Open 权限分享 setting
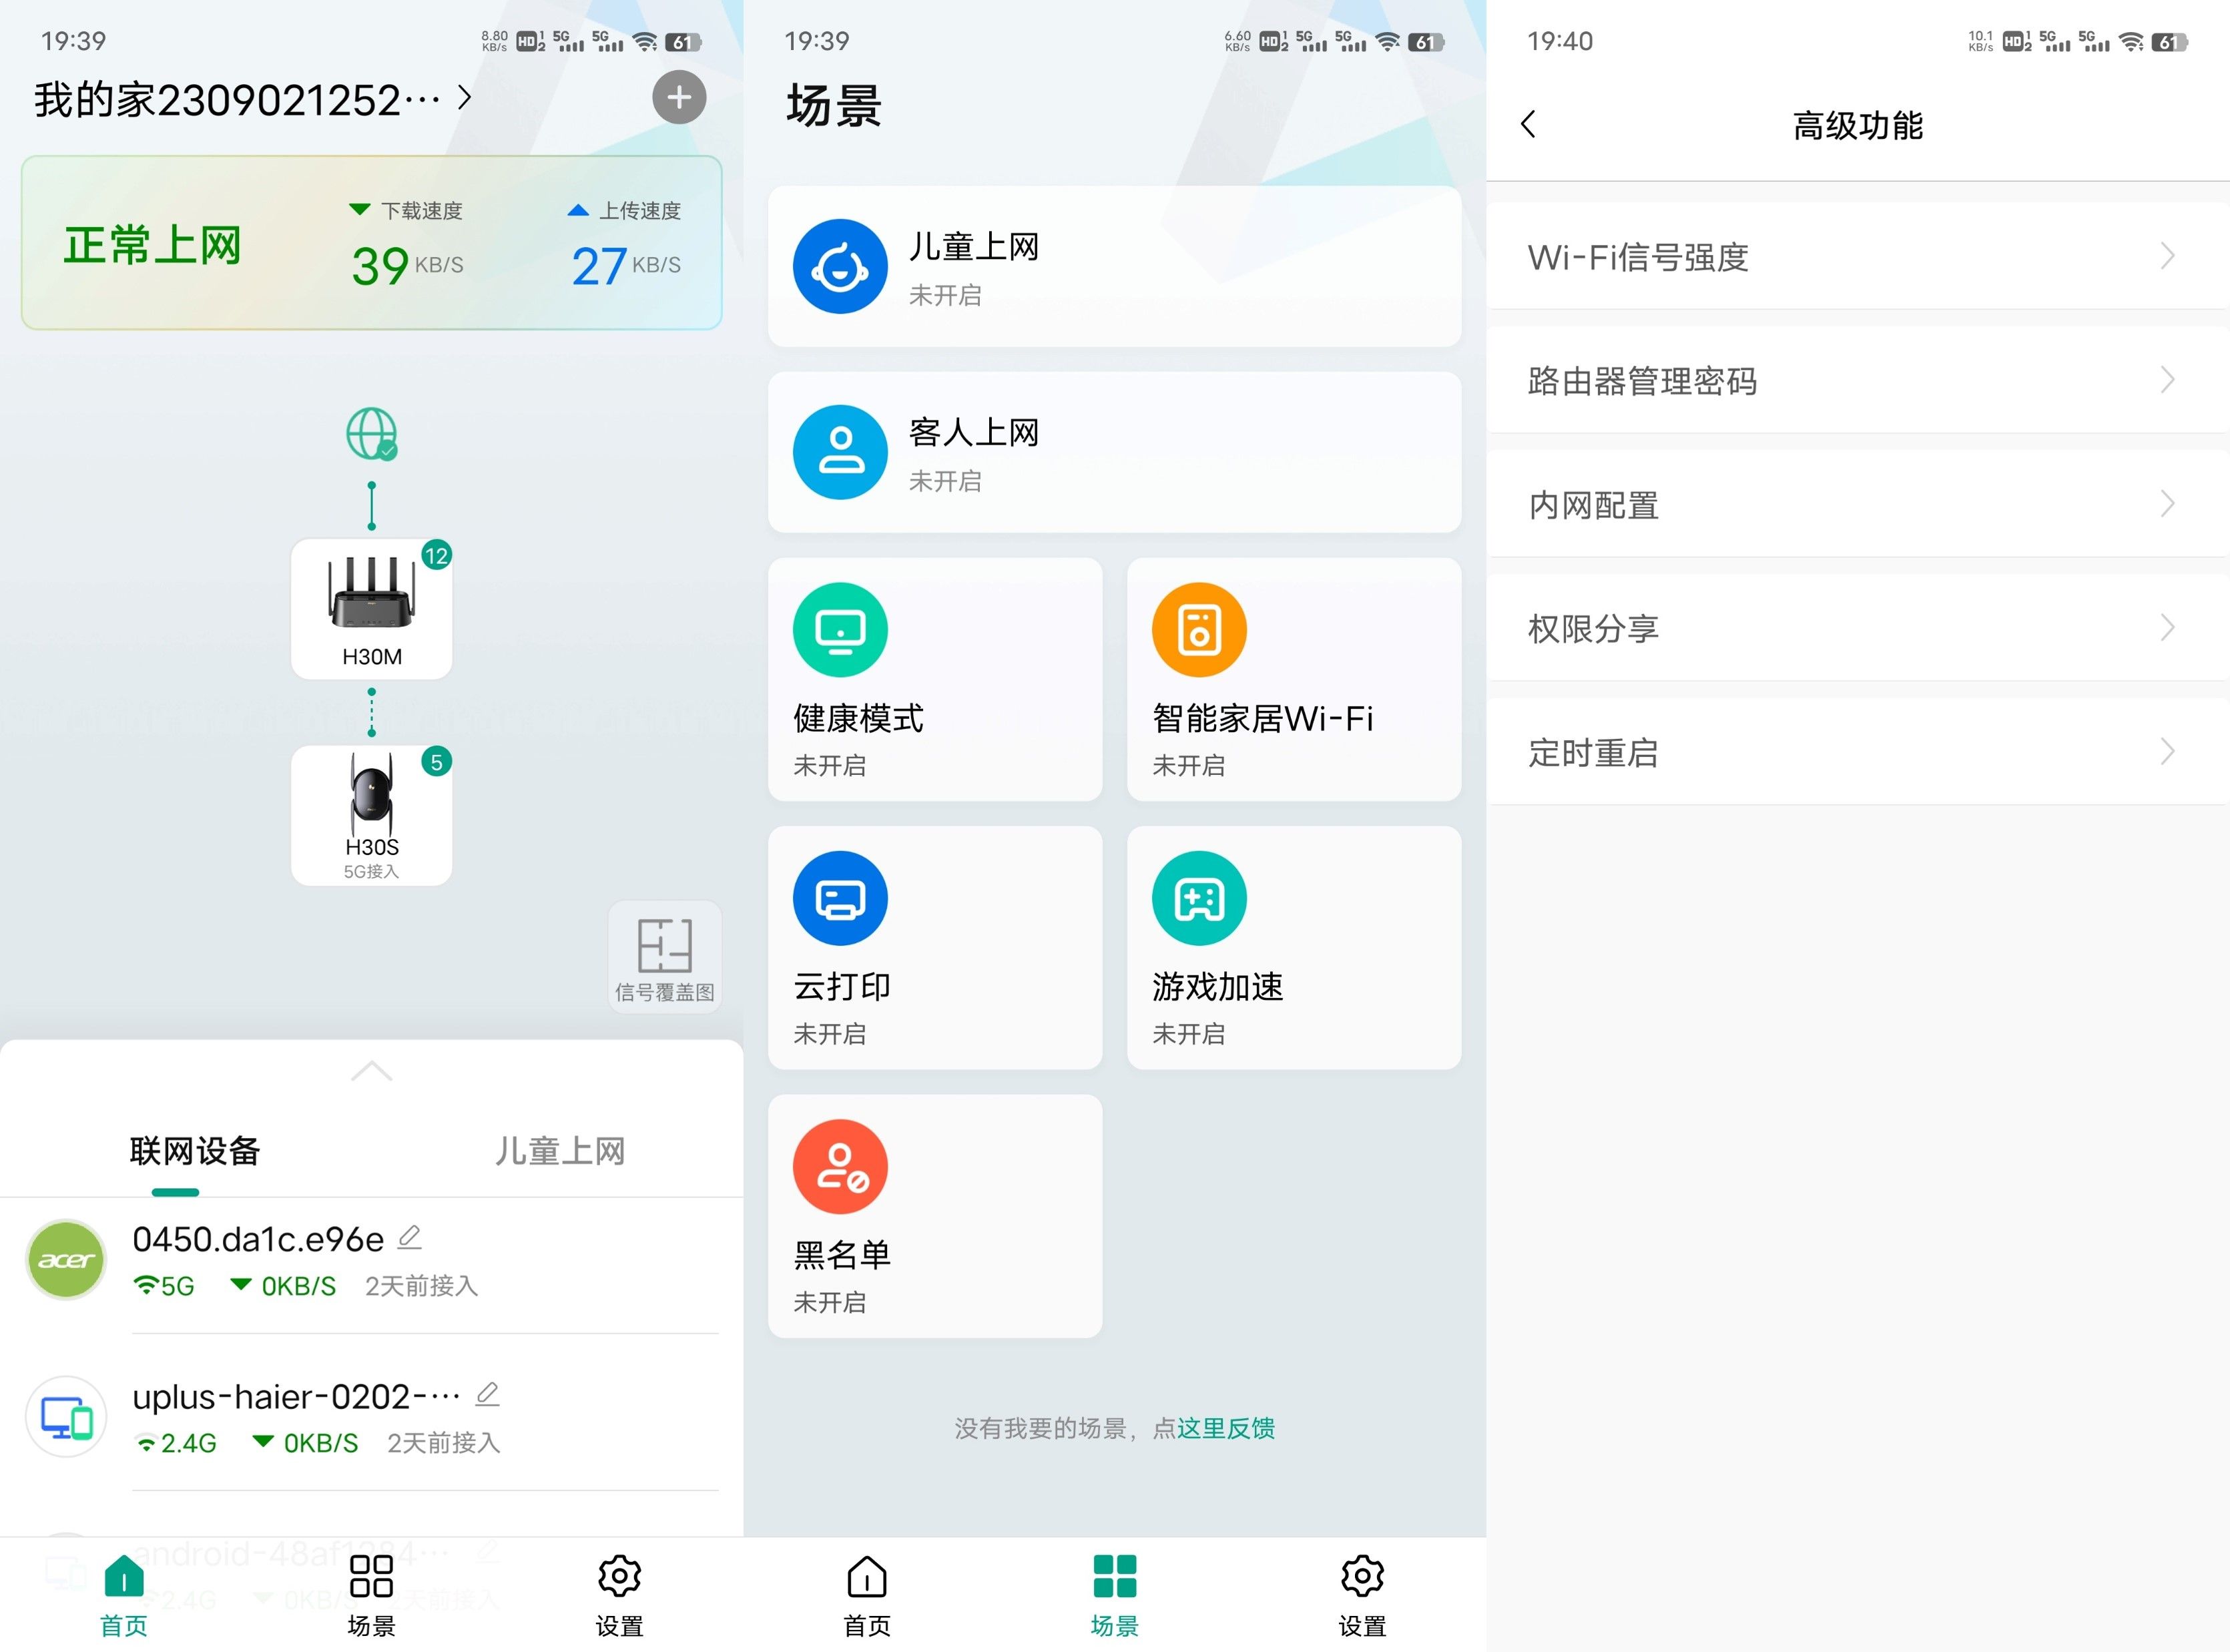 [1858, 628]
